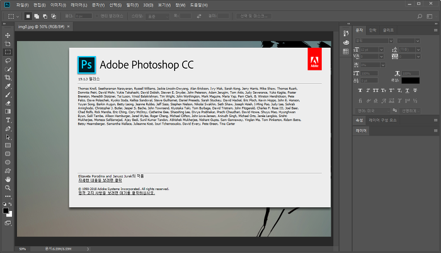
Task: Open the collapsed Color palette panel icon
Action: 346,42
